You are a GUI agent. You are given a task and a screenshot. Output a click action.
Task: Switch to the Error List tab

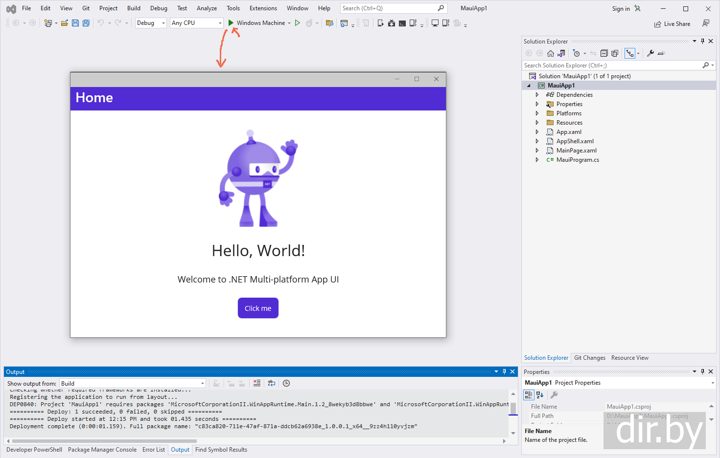(x=154, y=450)
